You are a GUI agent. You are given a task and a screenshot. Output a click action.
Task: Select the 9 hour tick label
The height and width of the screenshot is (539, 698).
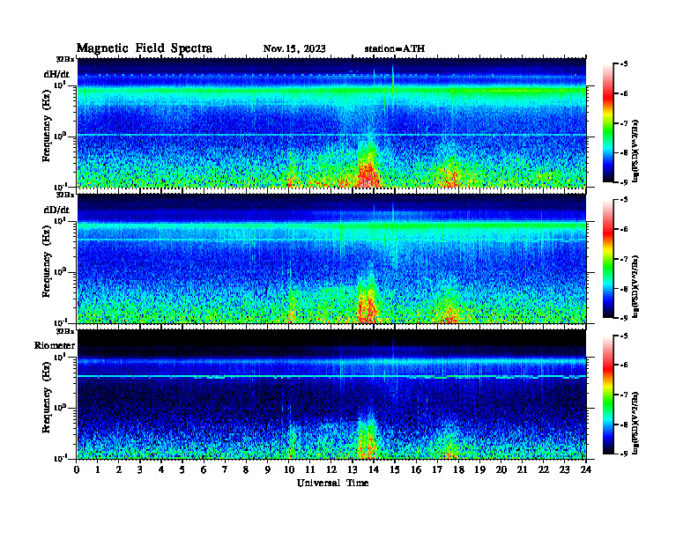268,470
